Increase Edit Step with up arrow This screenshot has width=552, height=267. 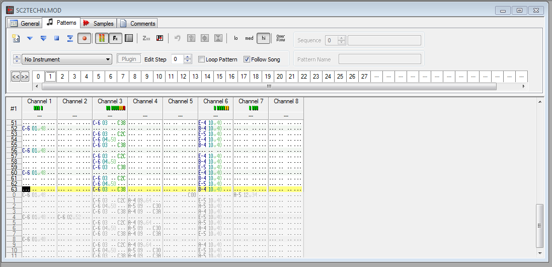[x=188, y=57]
